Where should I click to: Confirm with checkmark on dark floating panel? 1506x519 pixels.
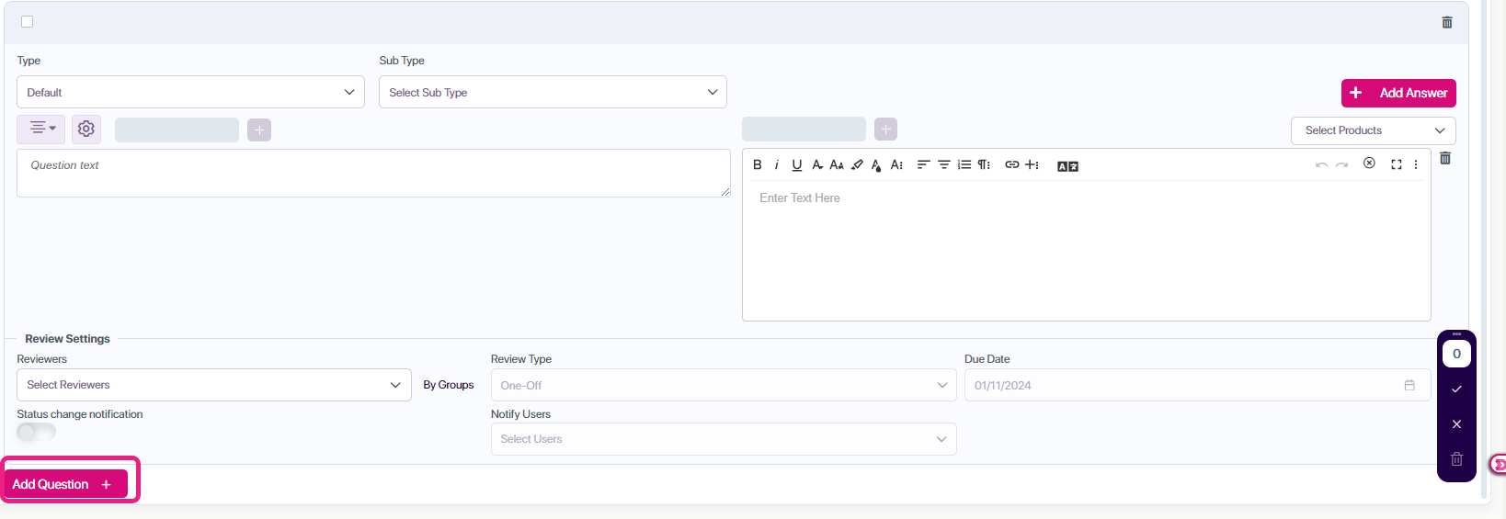tap(1456, 389)
